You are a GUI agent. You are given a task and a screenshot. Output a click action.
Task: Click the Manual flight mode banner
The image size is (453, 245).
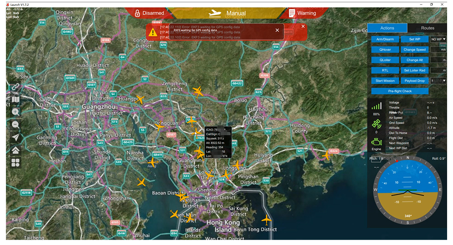[226, 13]
